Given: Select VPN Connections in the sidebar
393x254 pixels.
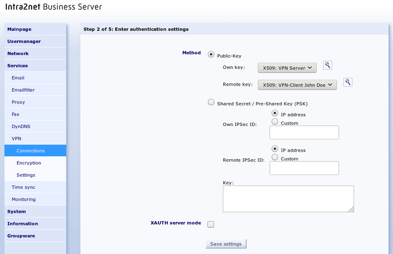Looking at the screenshot, I should tap(35, 150).
